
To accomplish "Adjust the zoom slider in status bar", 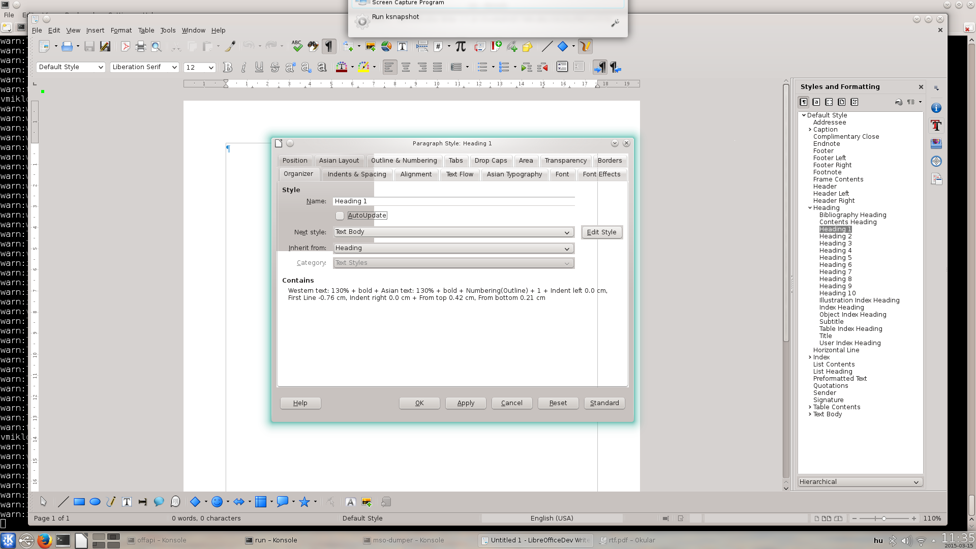I will 883,518.
